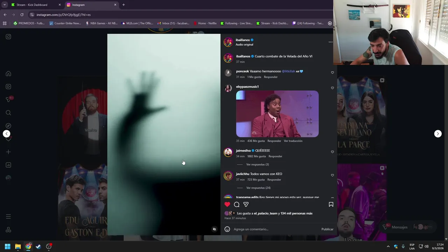448x252 pixels.
Task: Open Counter-Strike News bookmark
Action: tap(65, 23)
